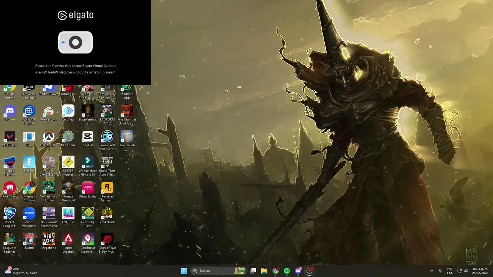Open the weather widget showing 21°C

(x=21, y=271)
